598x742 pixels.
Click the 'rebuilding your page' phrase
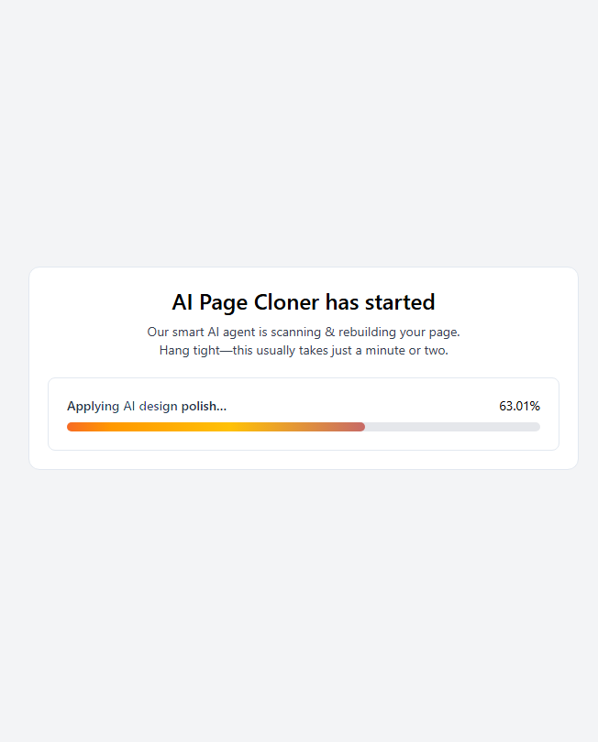point(399,333)
